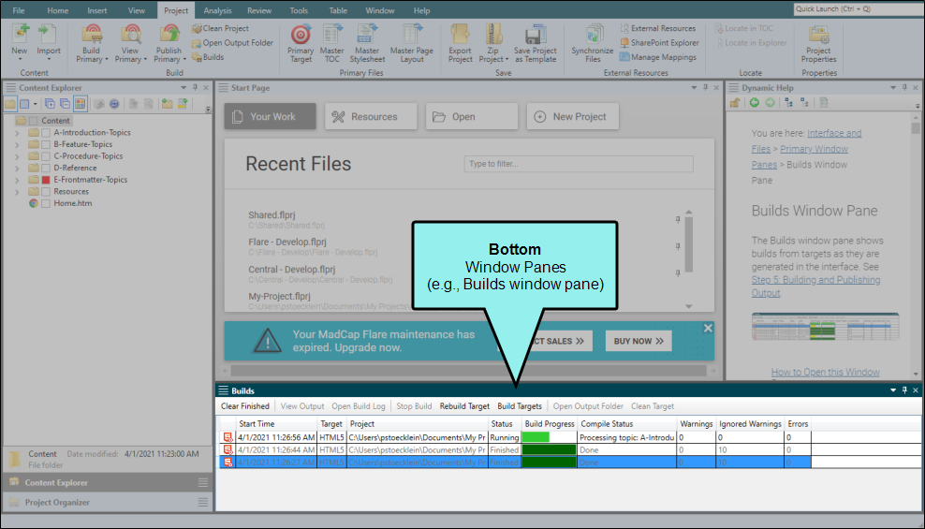Screen dimensions: 925x529
Task: Click the Type to filter field
Action: 579,164
